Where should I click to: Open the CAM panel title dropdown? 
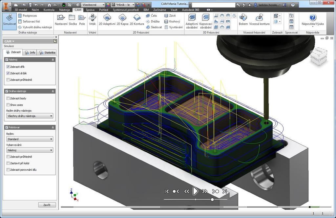click(x=10, y=41)
